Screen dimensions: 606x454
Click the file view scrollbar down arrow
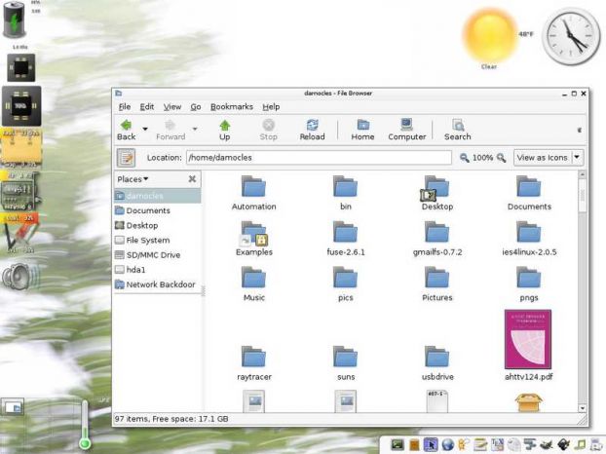pyautogui.click(x=582, y=408)
